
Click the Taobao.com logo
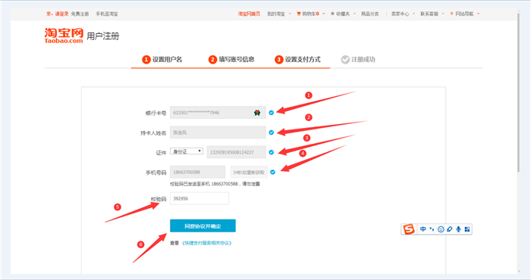64,36
